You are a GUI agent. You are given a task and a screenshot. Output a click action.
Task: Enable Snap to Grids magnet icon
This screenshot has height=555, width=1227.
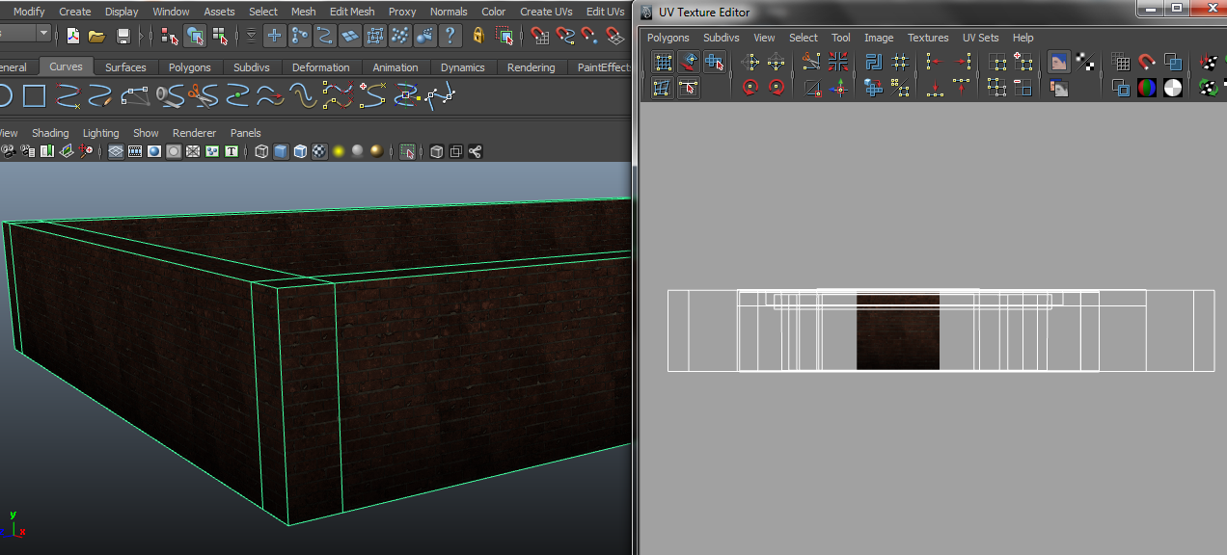(539, 36)
